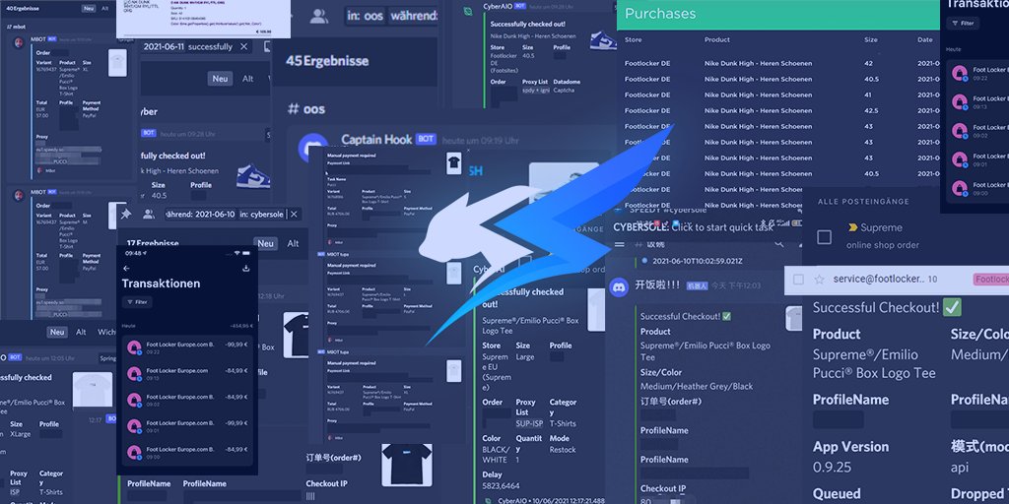Tap the download icon in Transaktionen phone screen

245,268
